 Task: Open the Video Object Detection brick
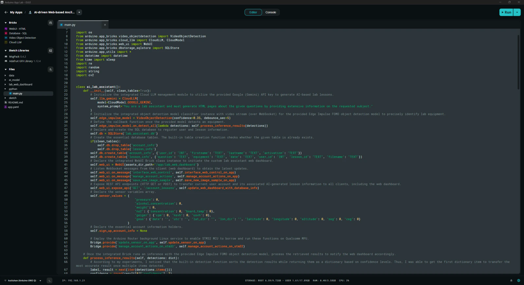22,38
